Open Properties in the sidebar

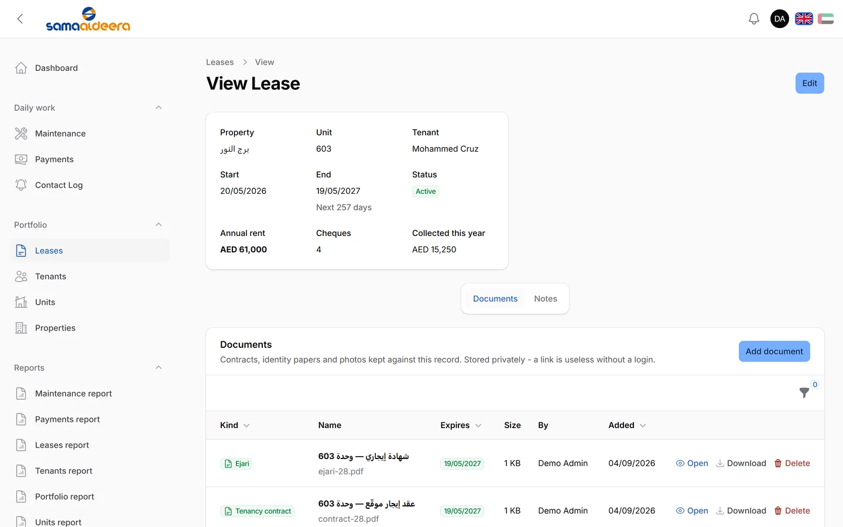89,328
